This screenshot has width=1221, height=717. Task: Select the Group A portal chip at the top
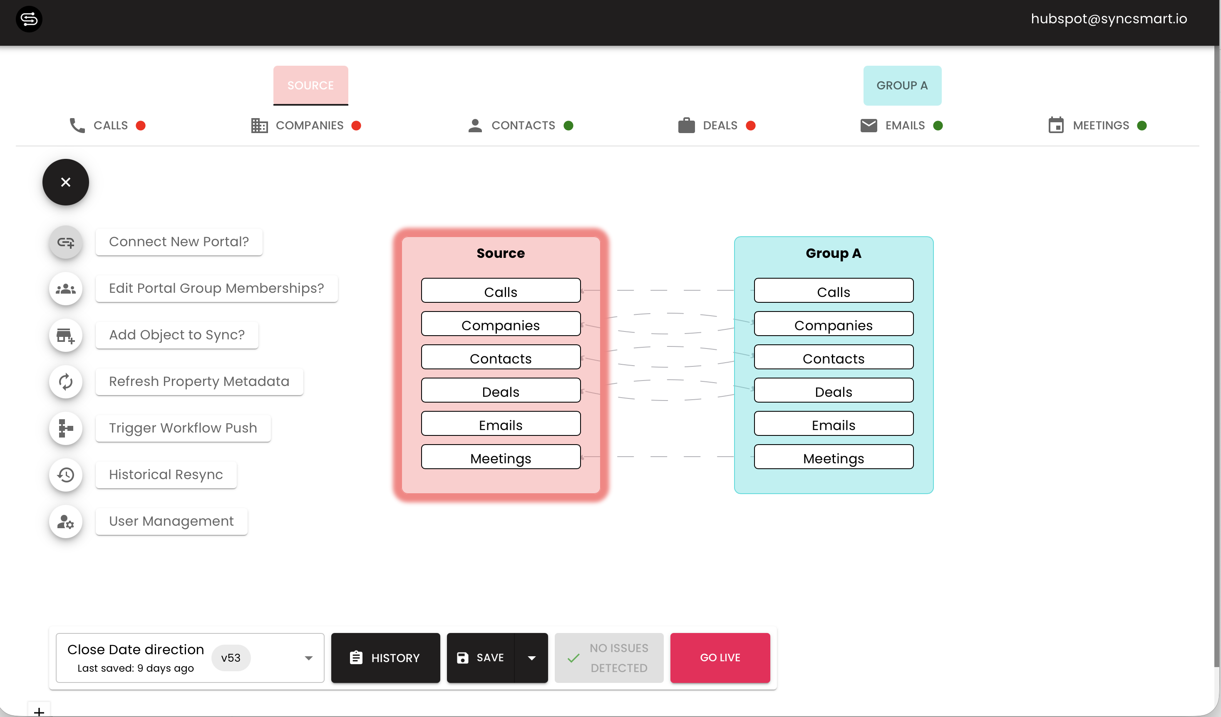(902, 85)
